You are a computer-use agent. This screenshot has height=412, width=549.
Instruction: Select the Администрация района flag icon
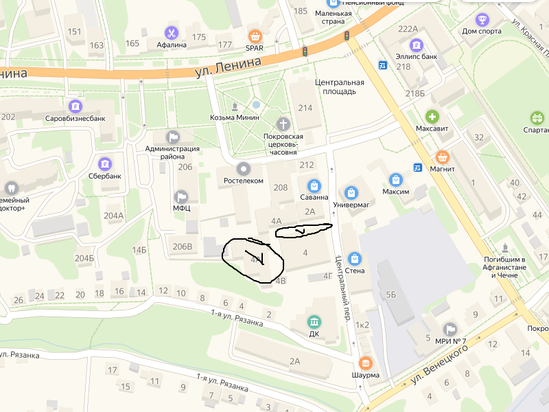[173, 137]
